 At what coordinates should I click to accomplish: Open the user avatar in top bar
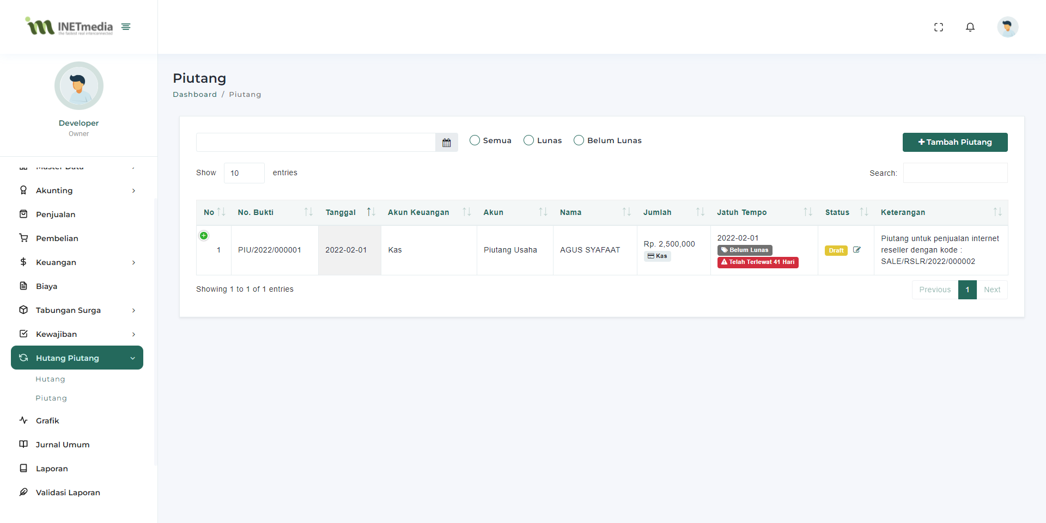click(x=1007, y=27)
